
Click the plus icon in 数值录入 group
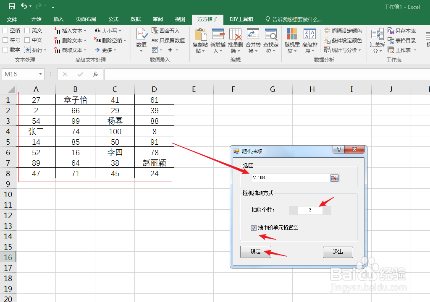click(170, 50)
